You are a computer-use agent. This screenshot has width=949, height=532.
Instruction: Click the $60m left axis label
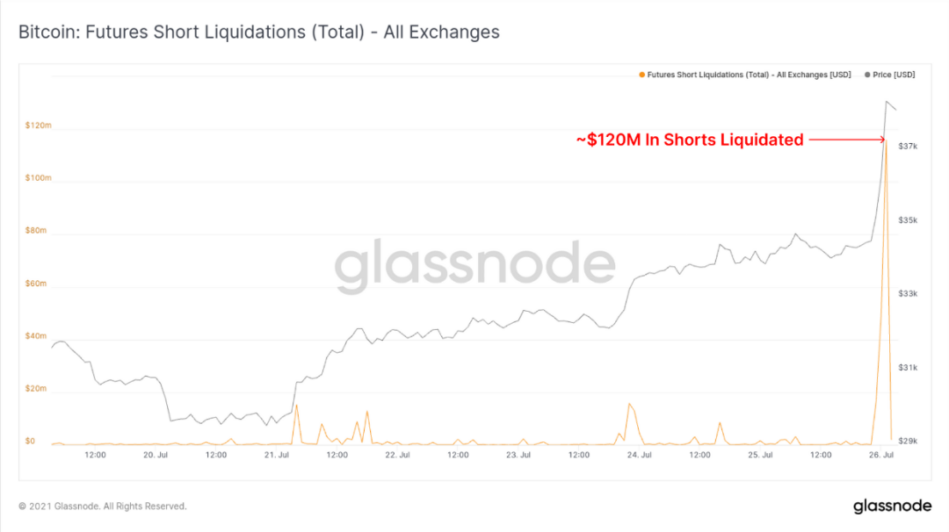point(36,284)
